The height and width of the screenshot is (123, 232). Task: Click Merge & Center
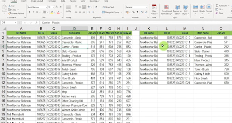coord(111,12)
